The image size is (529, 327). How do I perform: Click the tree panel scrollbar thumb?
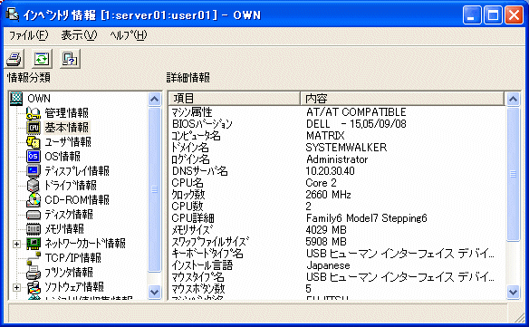point(155,189)
